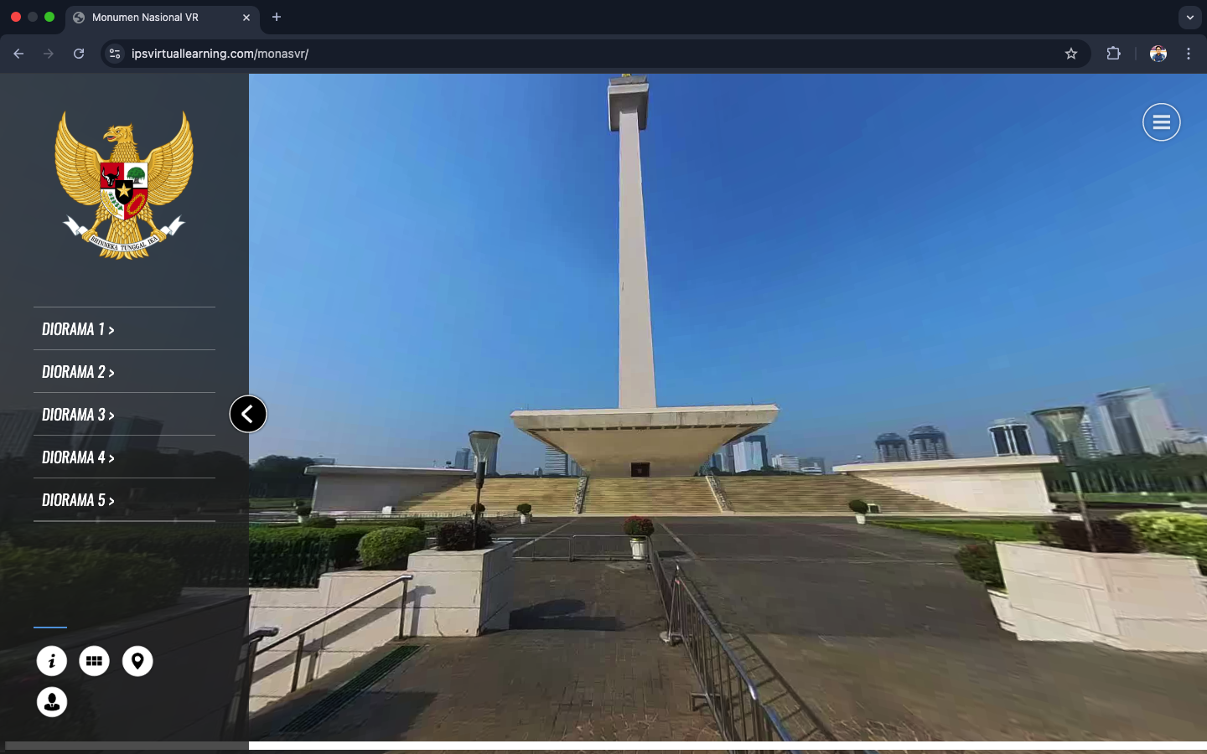Select DIORAMA 4 from the sidebar
The image size is (1207, 754).
[78, 457]
